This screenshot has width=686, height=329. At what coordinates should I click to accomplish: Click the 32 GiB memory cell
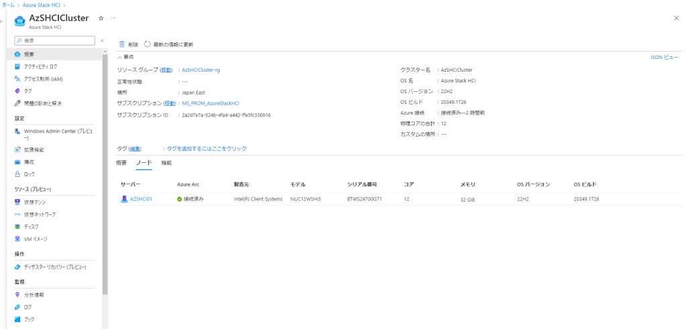pos(467,200)
